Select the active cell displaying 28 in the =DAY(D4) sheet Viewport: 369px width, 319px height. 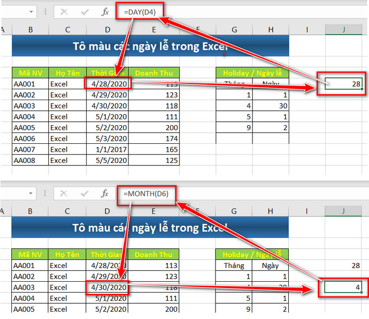point(343,84)
